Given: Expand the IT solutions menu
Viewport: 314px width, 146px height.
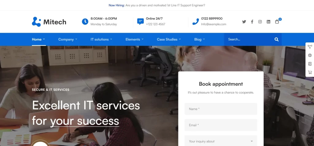Looking at the screenshot, I should pos(101,39).
